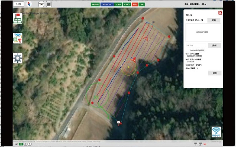Click the controller icon in top bar
The width and height of the screenshot is (236, 147).
click(49, 4)
